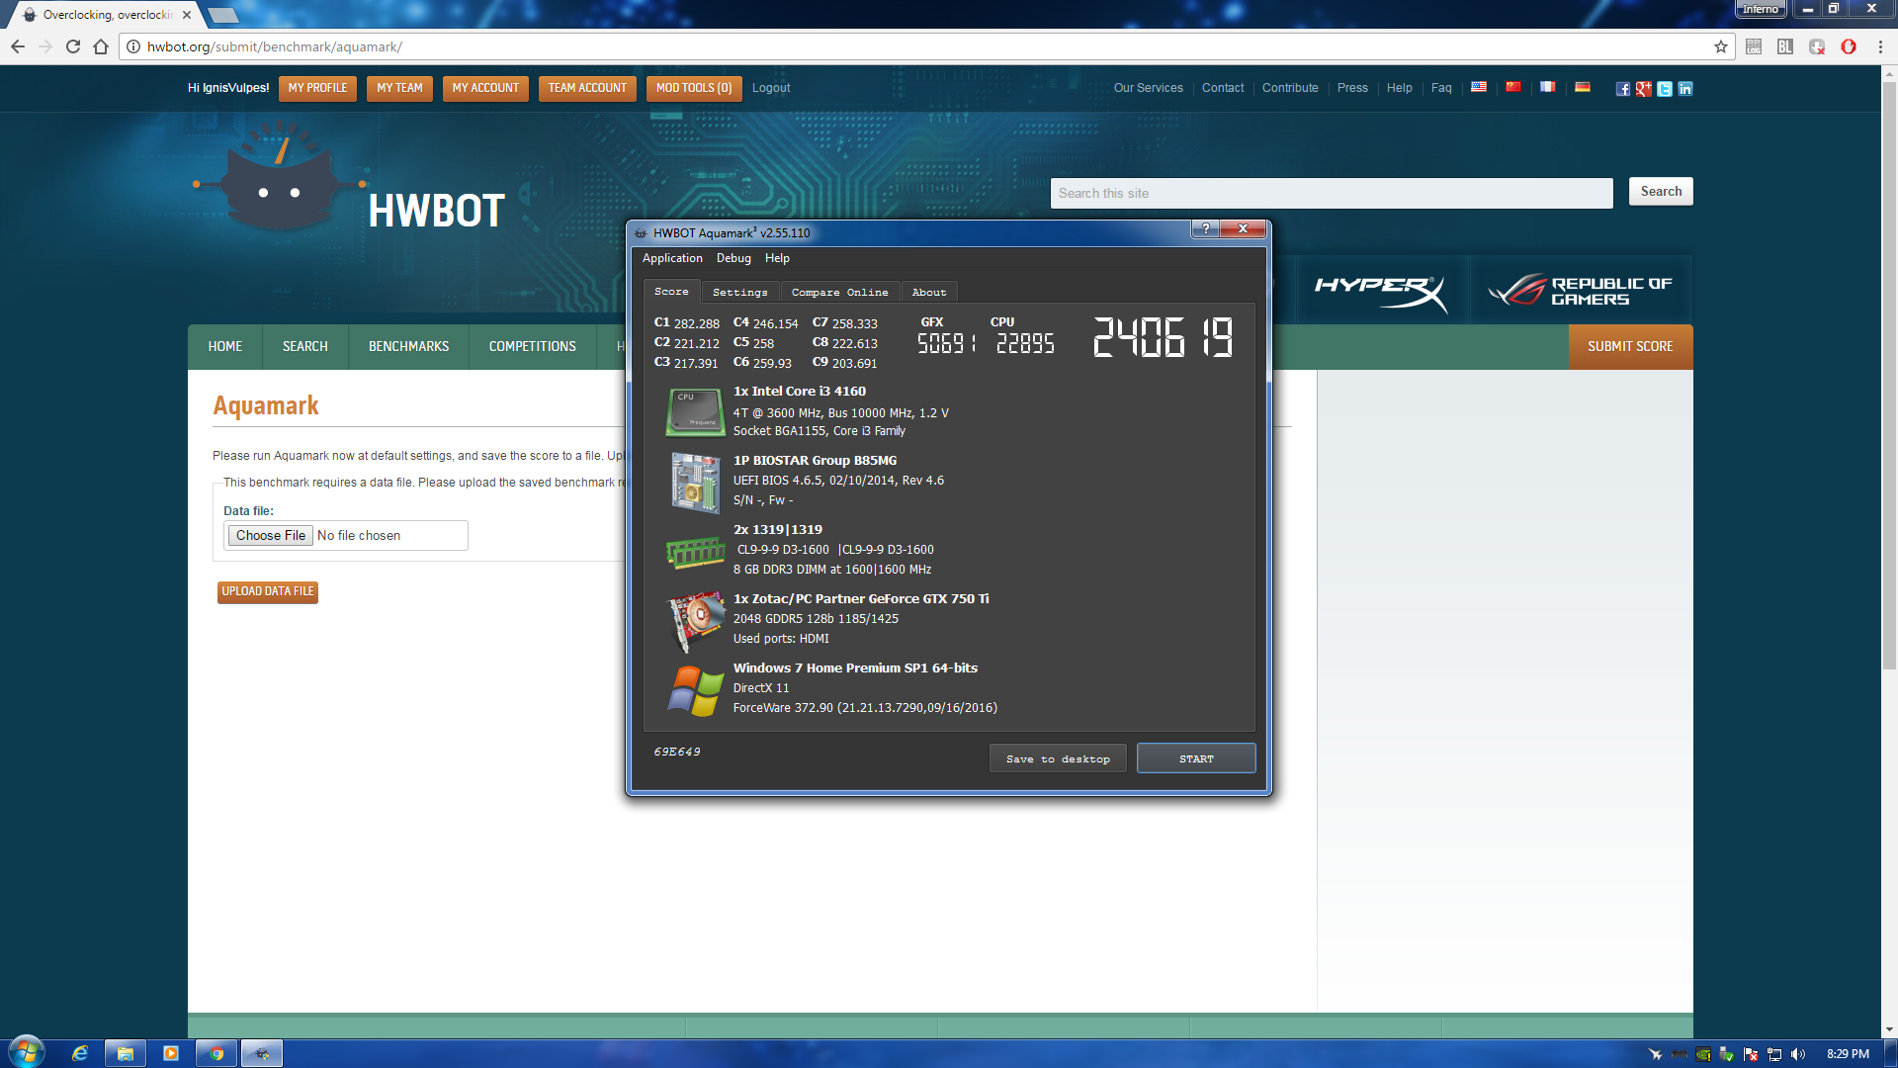Viewport: 1898px width, 1068px height.
Task: Click the Aquamark window help question-mark button
Action: coord(1205,228)
